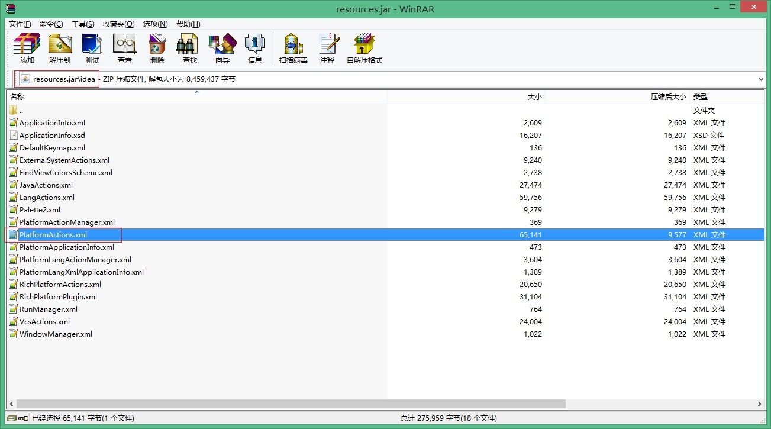
Task: Expand the address bar path dropdown
Action: (760, 79)
